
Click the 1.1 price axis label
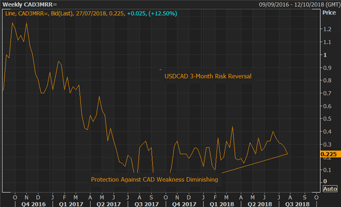pyautogui.click(x=327, y=42)
